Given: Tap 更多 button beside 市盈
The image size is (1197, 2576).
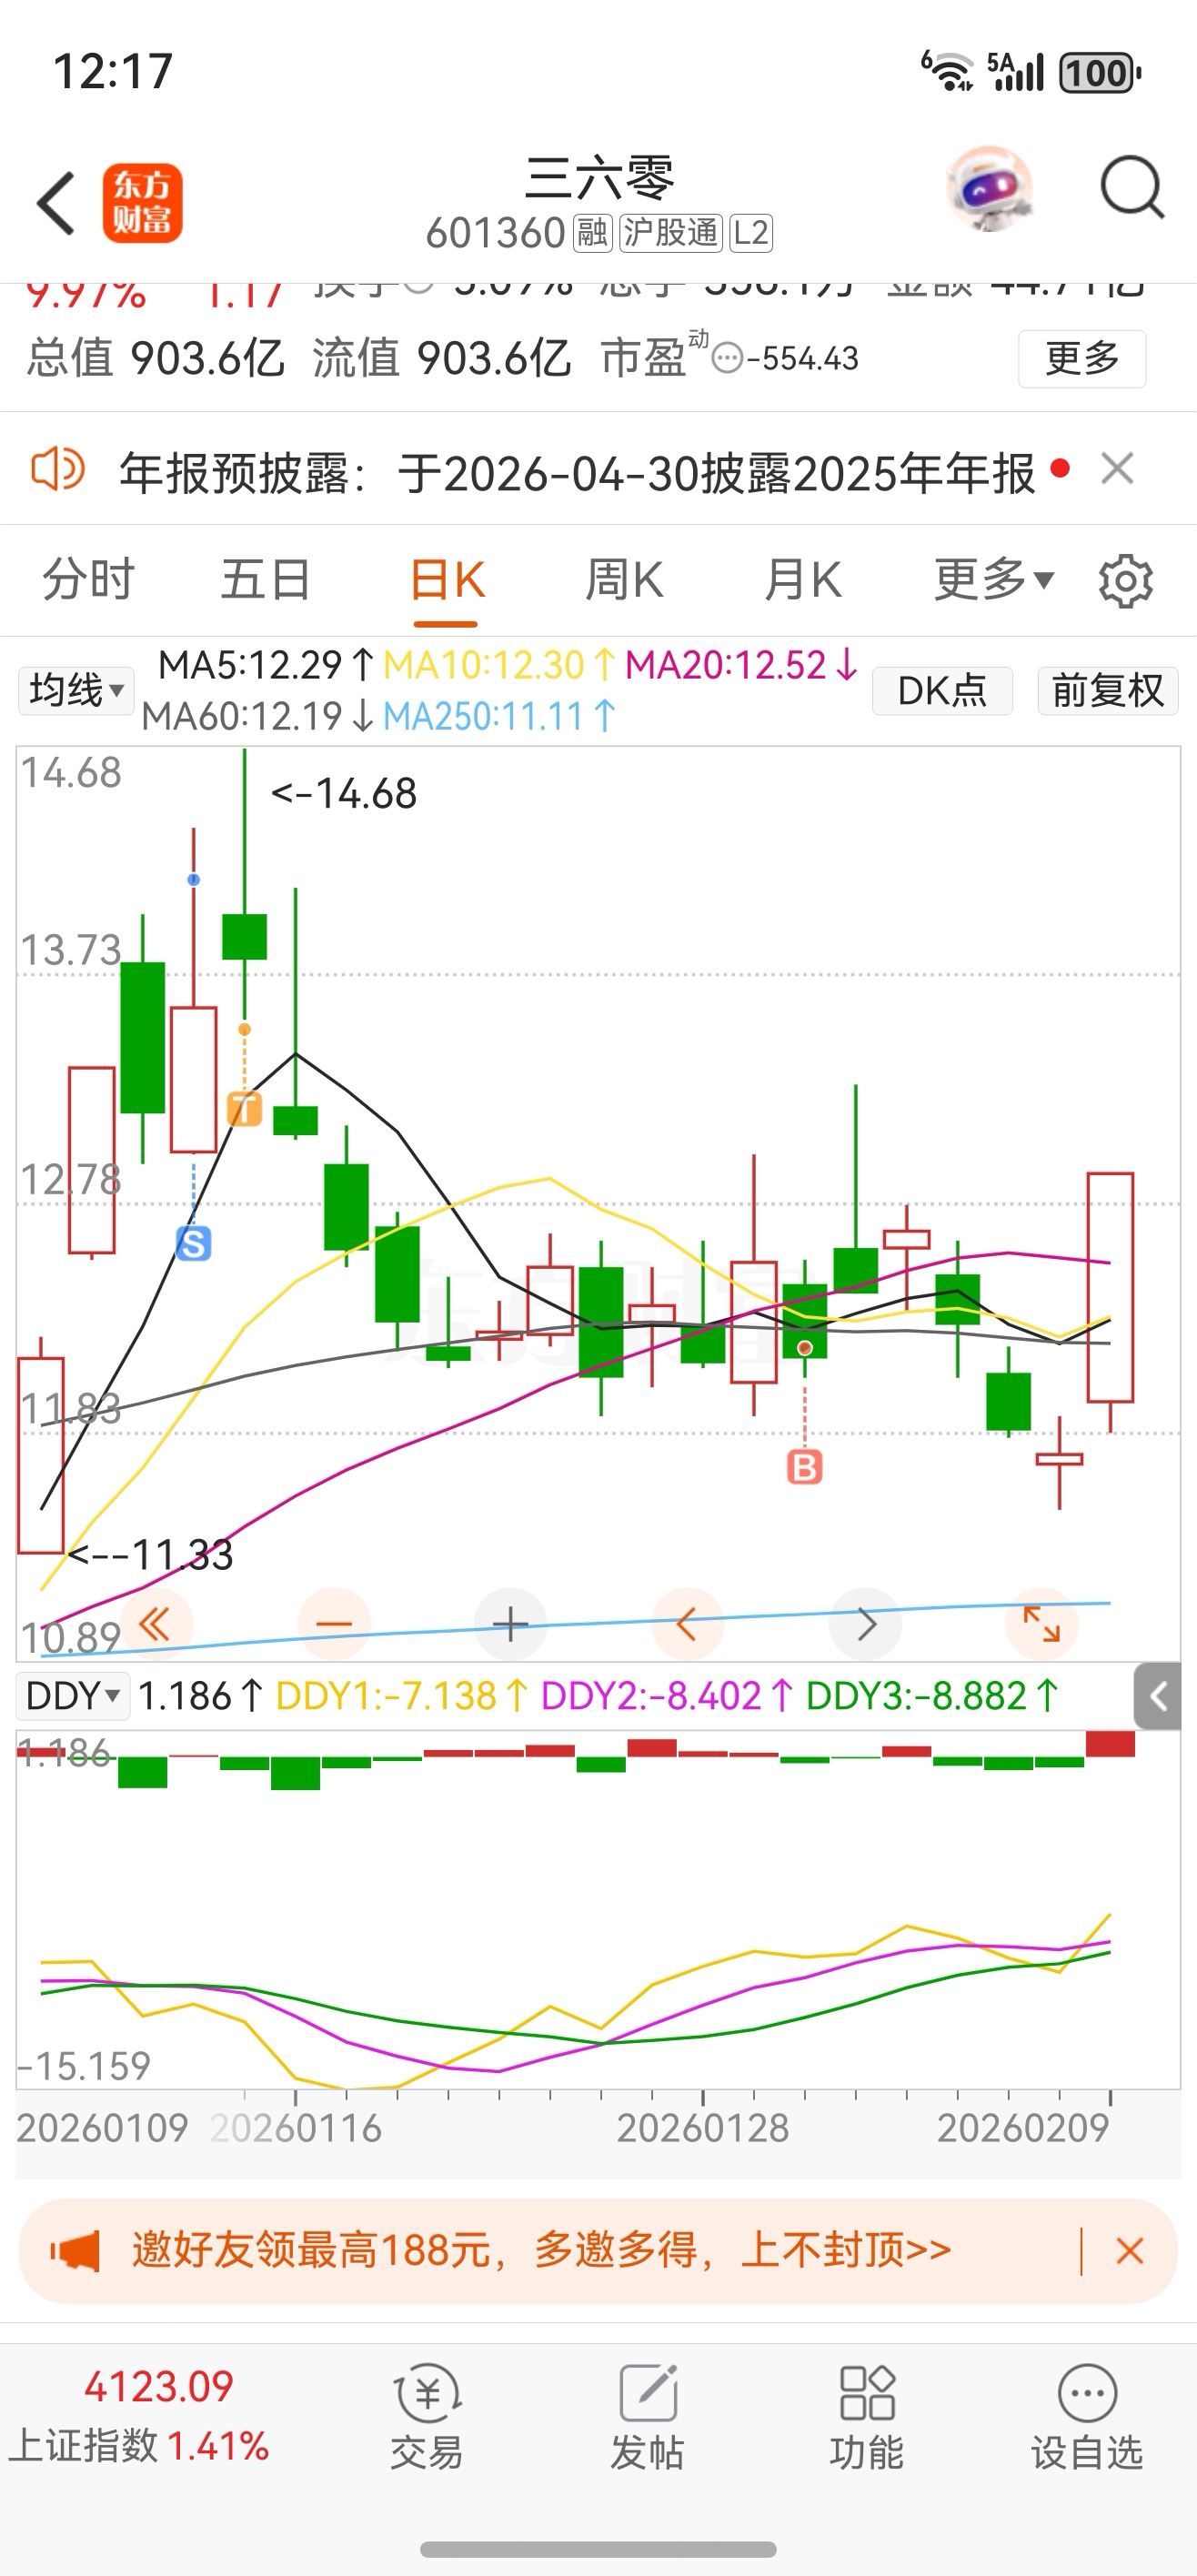Looking at the screenshot, I should point(1082,358).
